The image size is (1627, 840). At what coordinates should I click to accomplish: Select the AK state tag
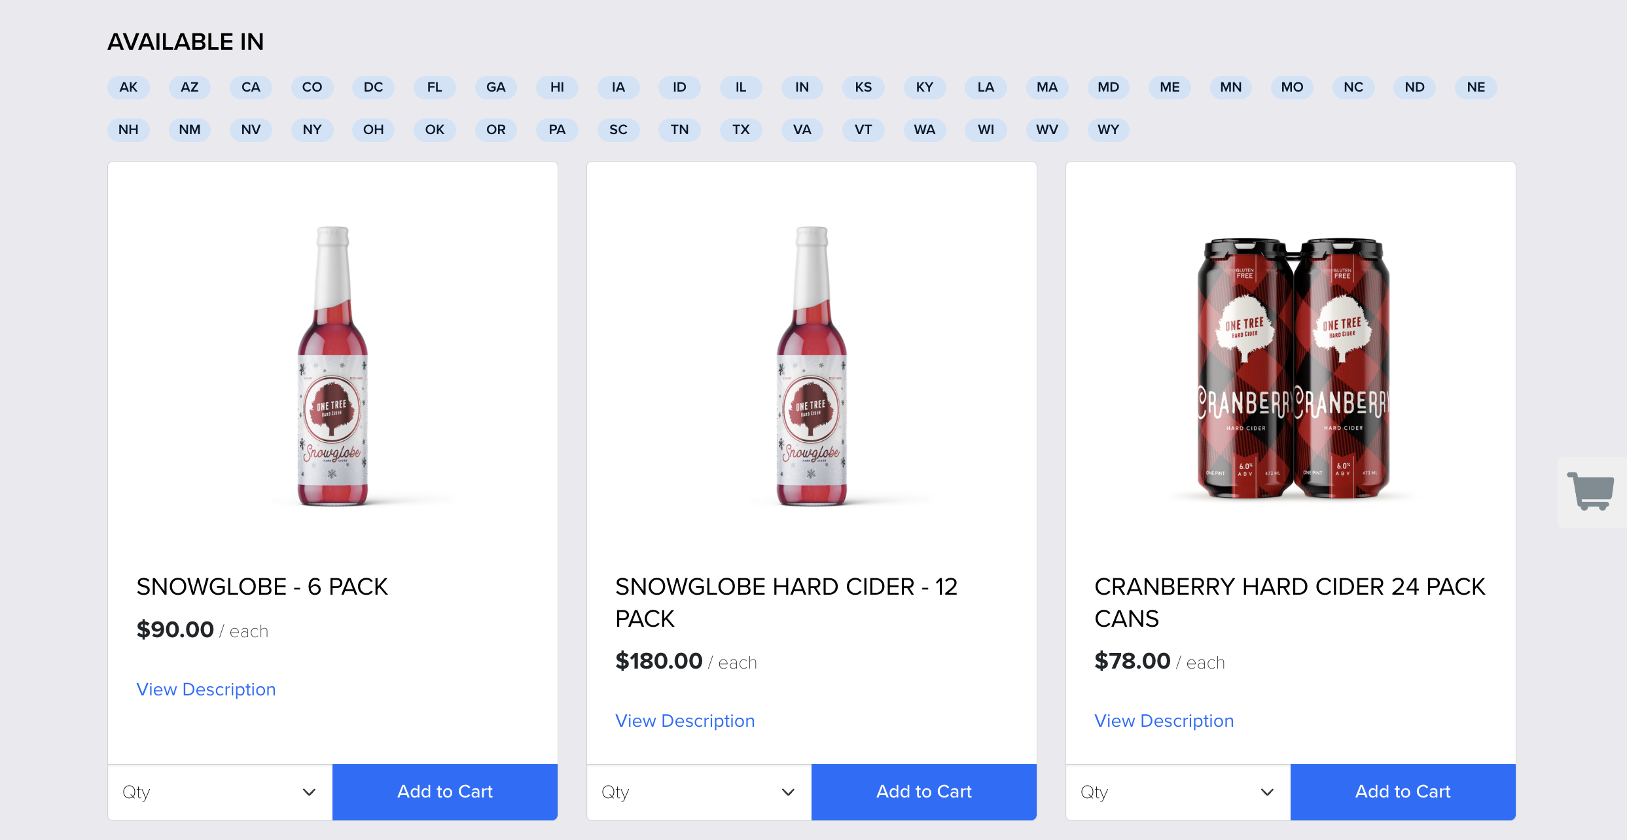point(128,88)
